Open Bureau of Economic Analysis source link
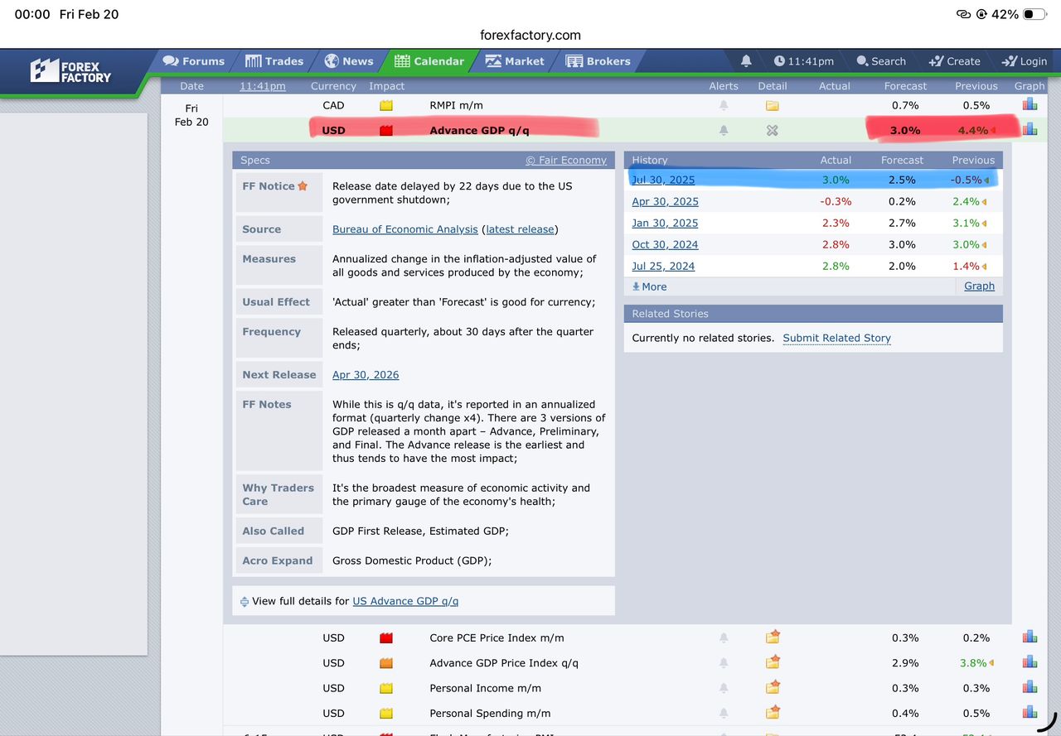 (x=405, y=229)
